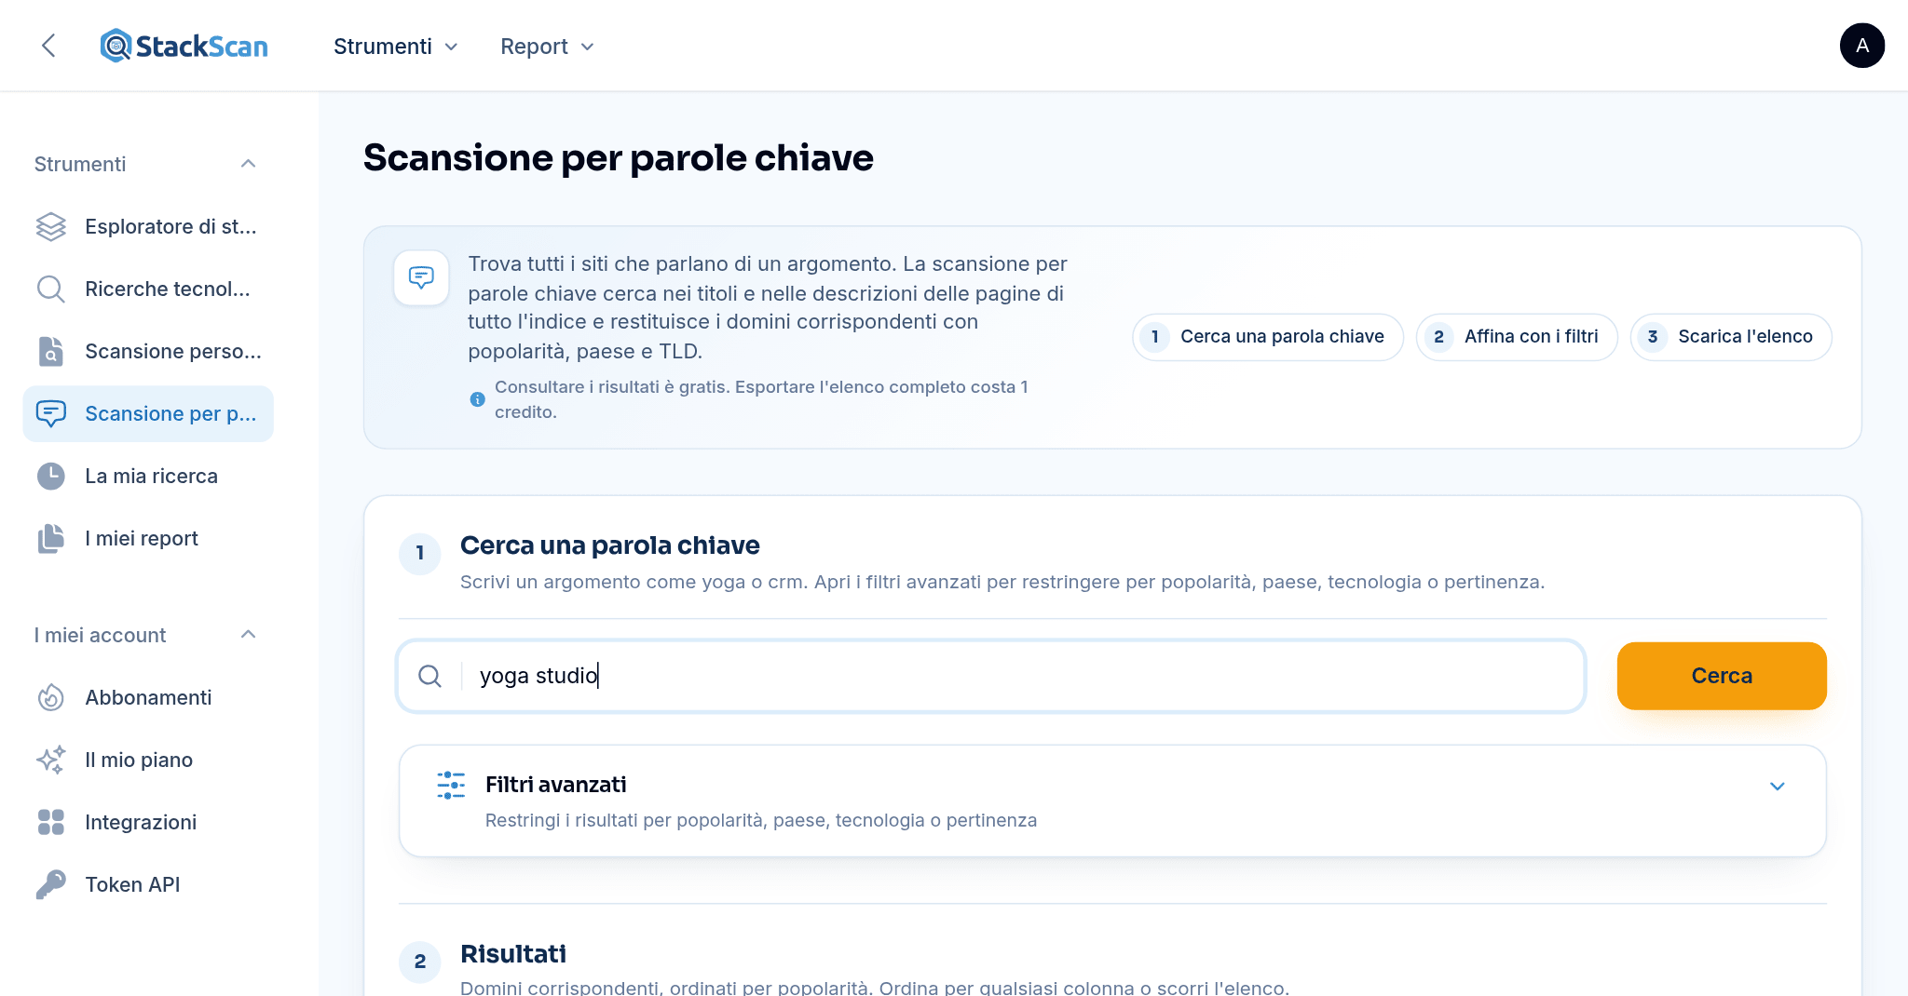The image size is (1908, 996).
Task: Select the Il mio piano sidebar item
Action: [x=148, y=760]
